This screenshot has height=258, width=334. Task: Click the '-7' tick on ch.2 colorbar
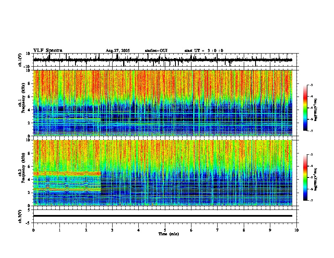pos(311,201)
